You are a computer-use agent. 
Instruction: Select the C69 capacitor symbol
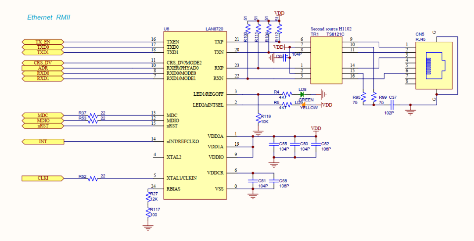(x=284, y=58)
